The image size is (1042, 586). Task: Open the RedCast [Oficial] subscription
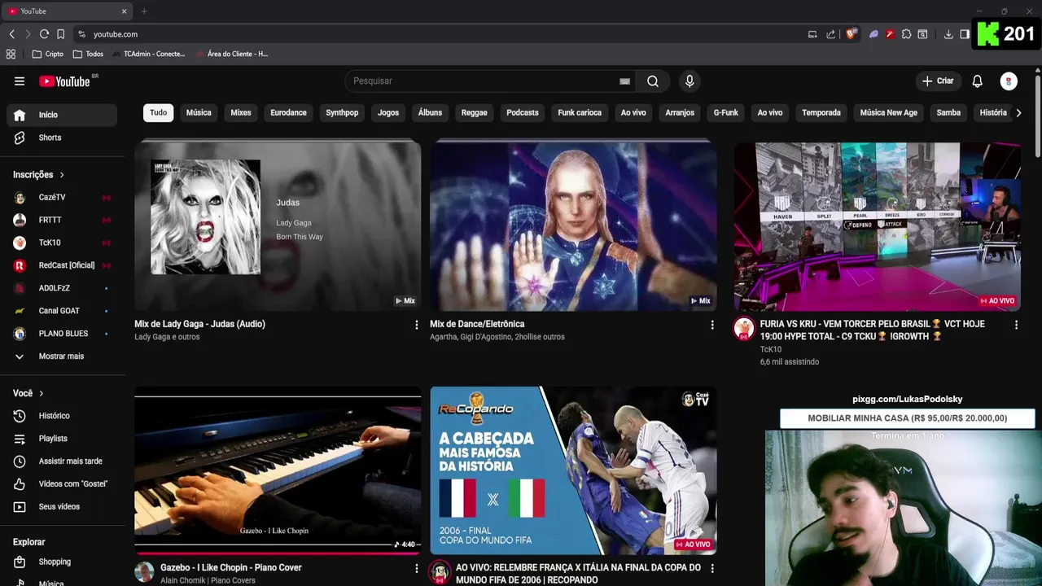(x=62, y=265)
